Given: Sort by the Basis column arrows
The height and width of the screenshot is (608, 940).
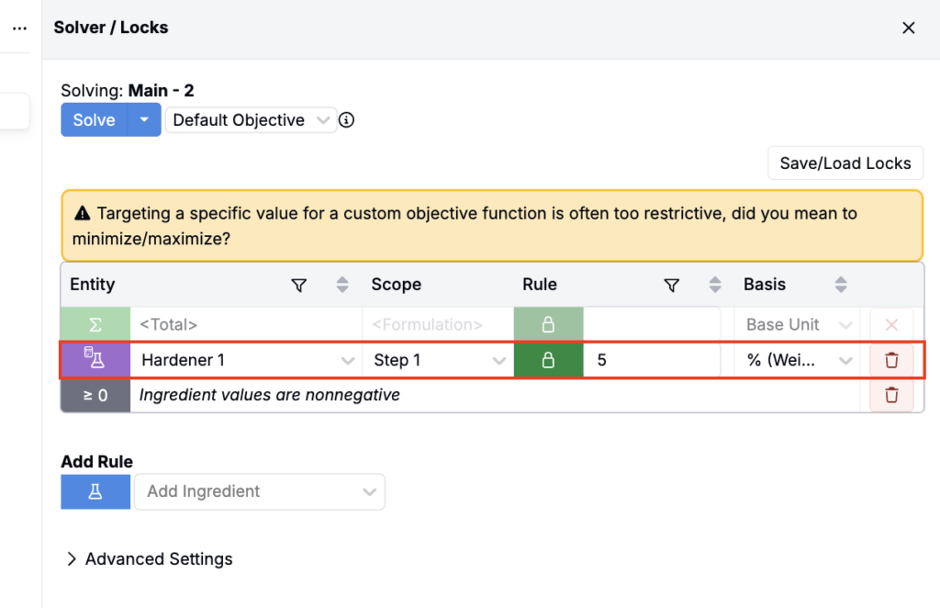Looking at the screenshot, I should (x=840, y=286).
